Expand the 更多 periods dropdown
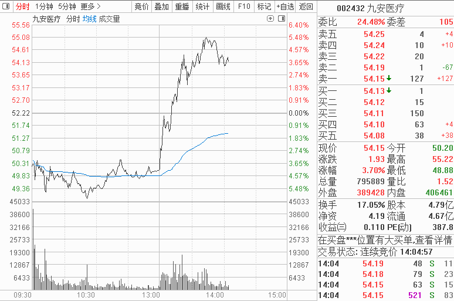The width and height of the screenshot is (454, 301). pos(91,6)
